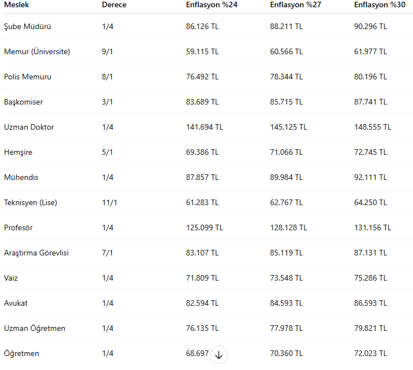The image size is (413, 370).
Task: Click Uzman Doktor's 141.694 TL salary
Action: [x=204, y=127]
